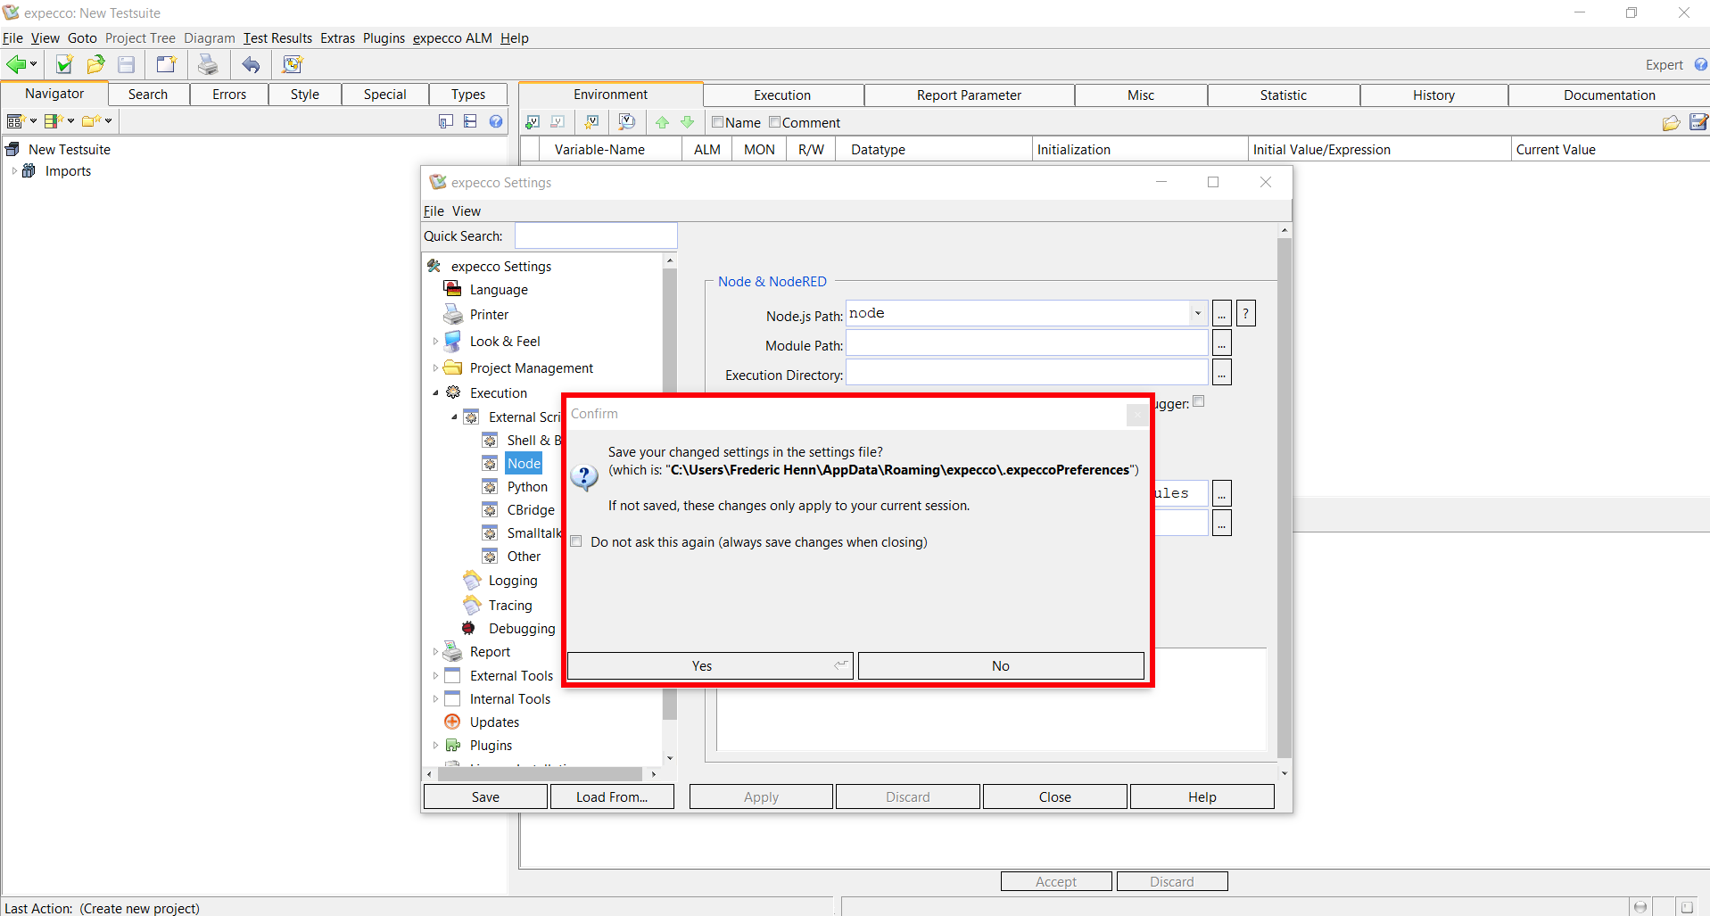The image size is (1710, 916).
Task: Click the printer icon in main toolbar
Action: (207, 64)
